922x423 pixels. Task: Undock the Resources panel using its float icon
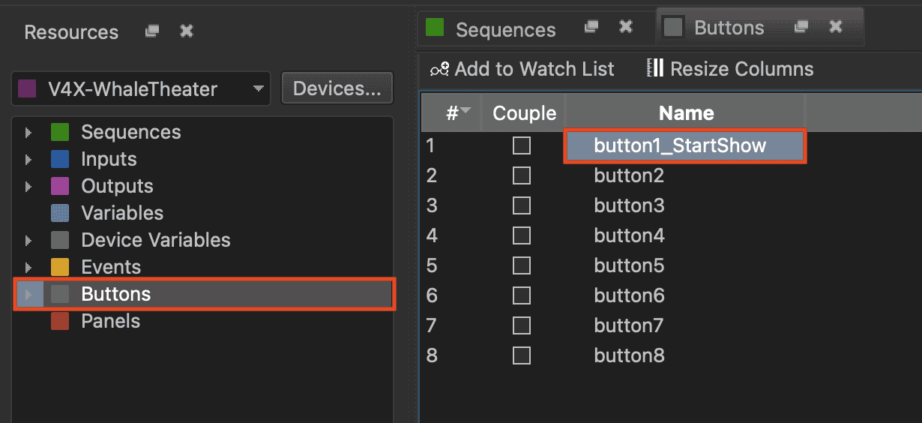153,31
